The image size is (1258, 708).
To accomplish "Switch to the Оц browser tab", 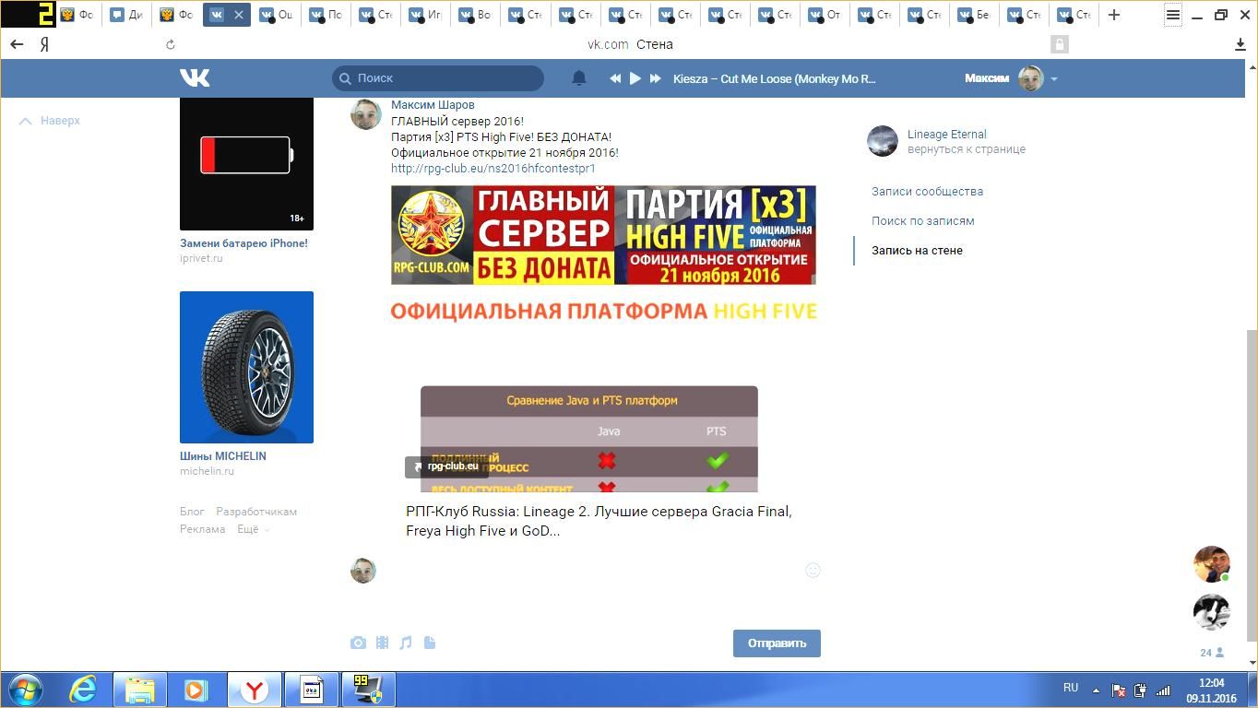I will (275, 15).
